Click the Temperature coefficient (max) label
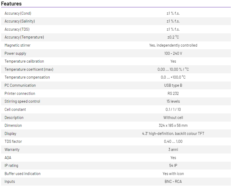Image resolution: width=231 pixels, height=186 pixels. (29, 69)
